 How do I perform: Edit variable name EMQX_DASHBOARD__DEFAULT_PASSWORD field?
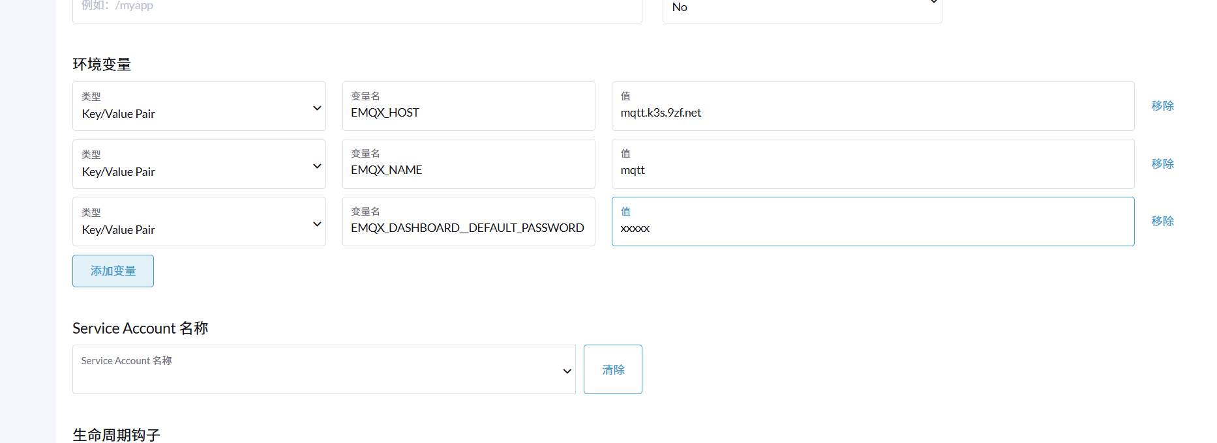(469, 221)
